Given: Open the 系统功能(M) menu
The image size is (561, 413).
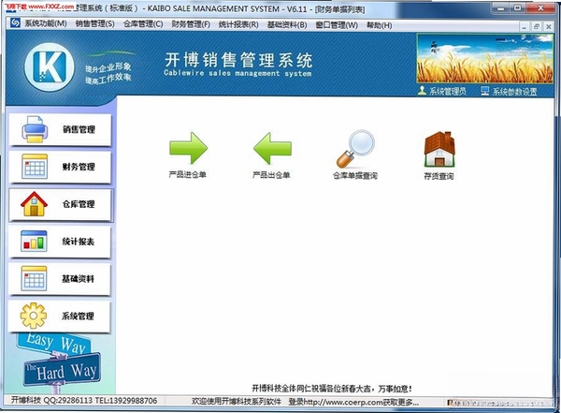Looking at the screenshot, I should click(x=46, y=23).
